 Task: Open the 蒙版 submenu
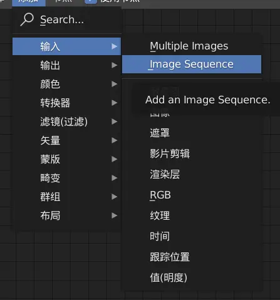[x=67, y=159]
